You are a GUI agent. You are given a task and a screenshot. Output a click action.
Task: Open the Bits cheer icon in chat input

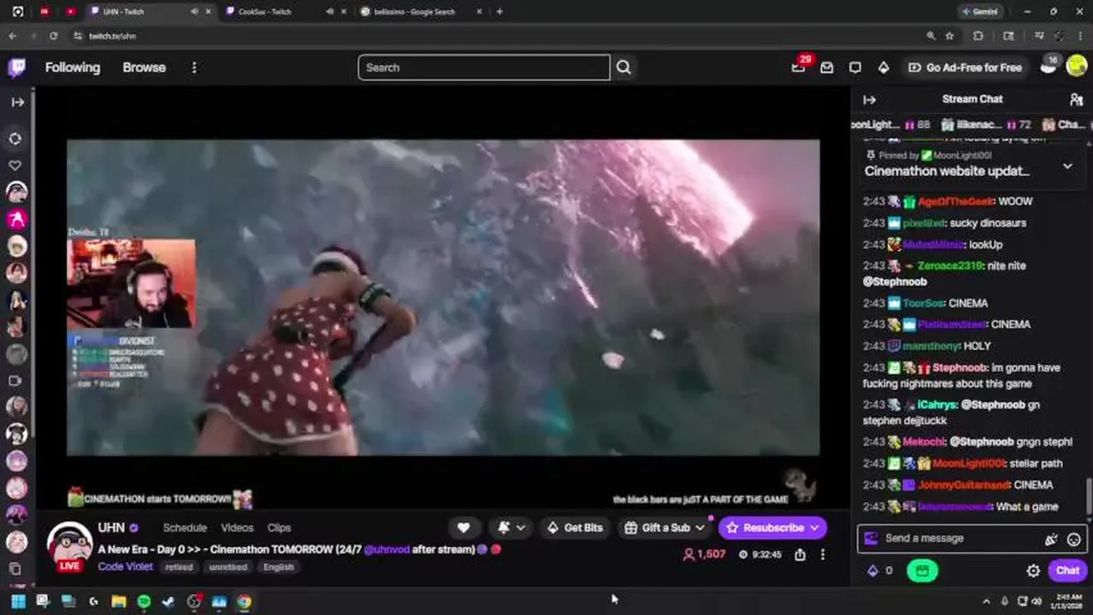click(1051, 539)
